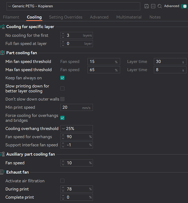
Task: Increase Auxiliary fan speed value
Action: pyautogui.click(x=63, y=161)
